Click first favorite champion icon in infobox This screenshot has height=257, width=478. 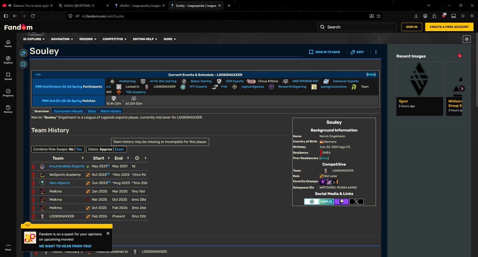323,182
